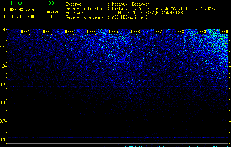Select the 1.0.0 version number

pyautogui.click(x=50, y=3)
